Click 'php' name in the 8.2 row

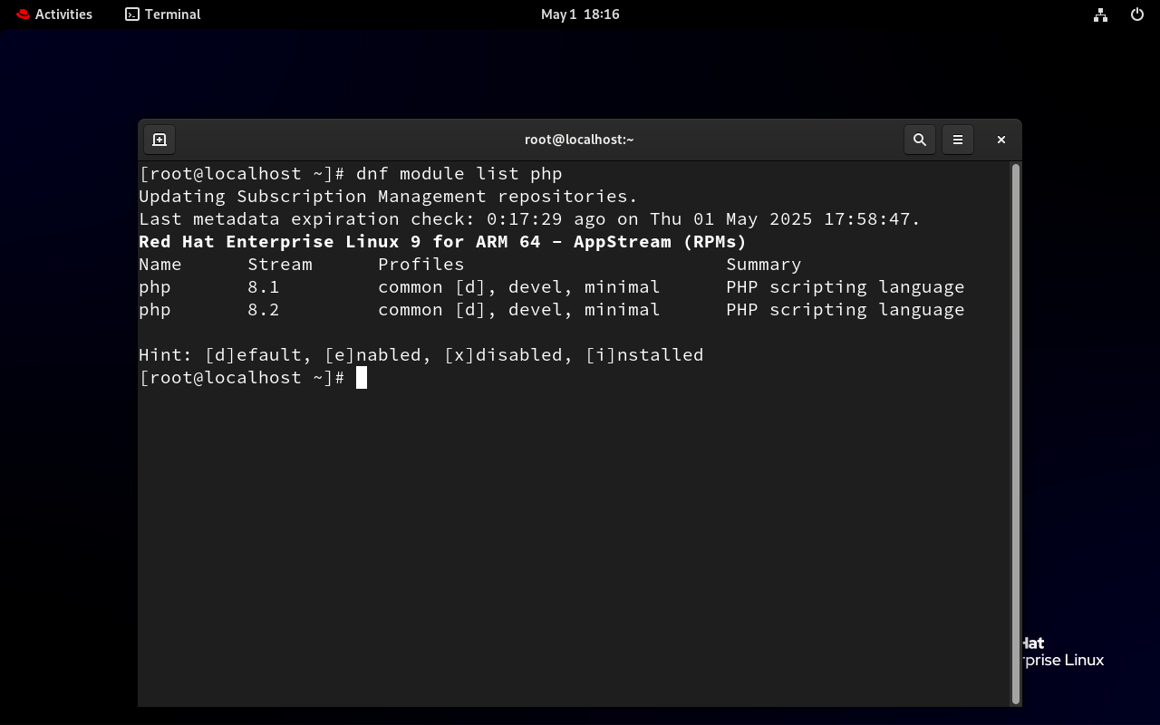point(155,310)
